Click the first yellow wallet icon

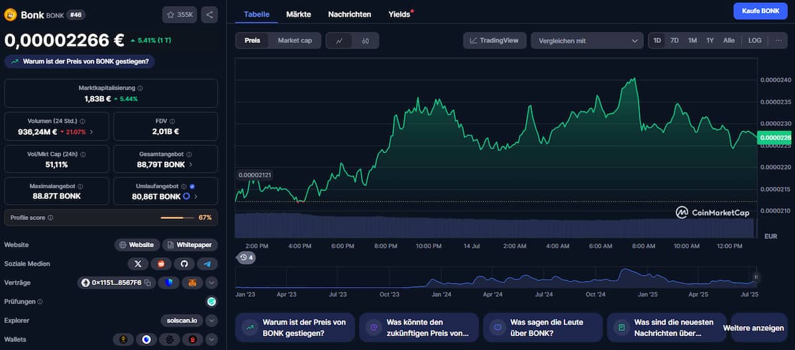pos(123,340)
